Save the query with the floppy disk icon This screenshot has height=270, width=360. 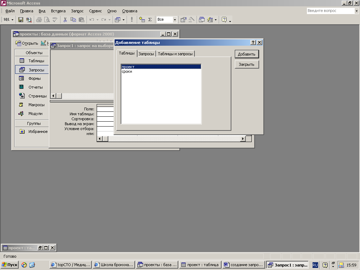[x=21, y=20]
